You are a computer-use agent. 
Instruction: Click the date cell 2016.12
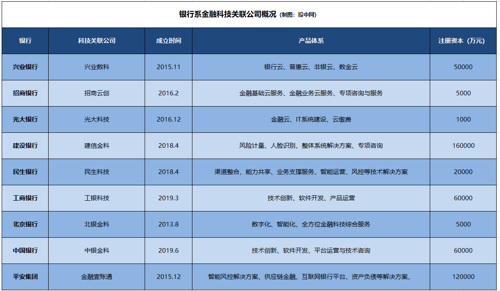[x=169, y=119]
